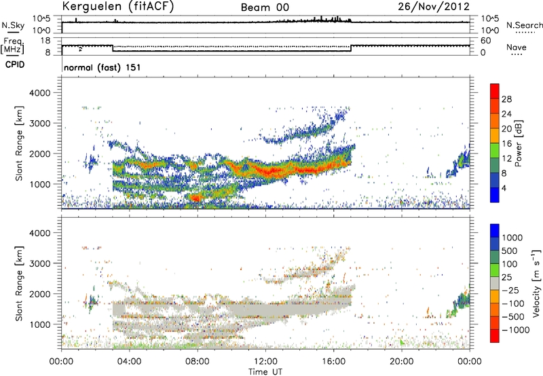Click the date "26/Nov/2012"
The width and height of the screenshot is (543, 376).
coord(434,7)
